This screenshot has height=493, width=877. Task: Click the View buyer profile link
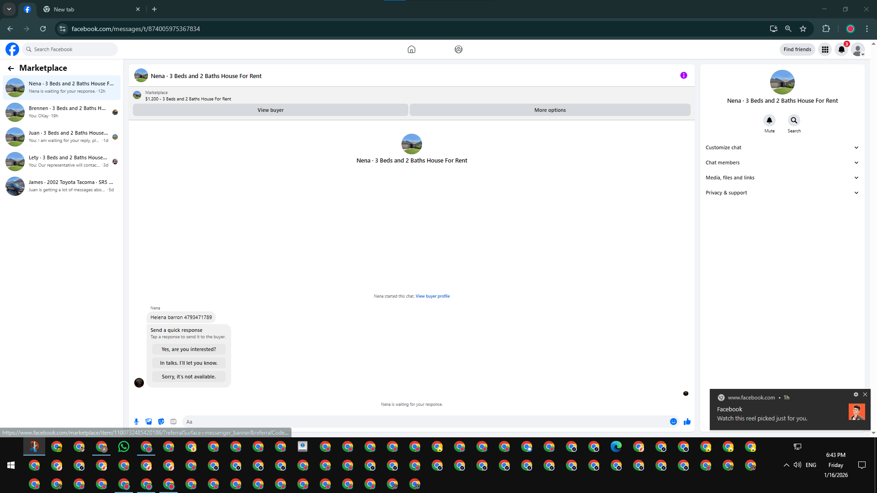[433, 296]
